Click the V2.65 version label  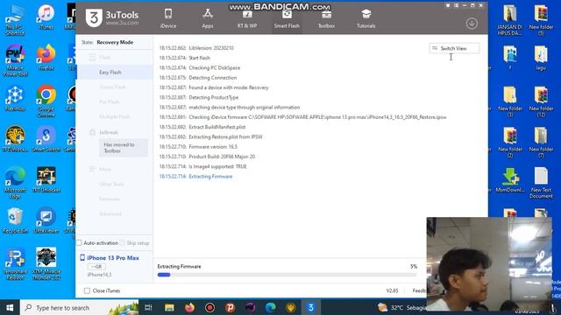coord(392,290)
